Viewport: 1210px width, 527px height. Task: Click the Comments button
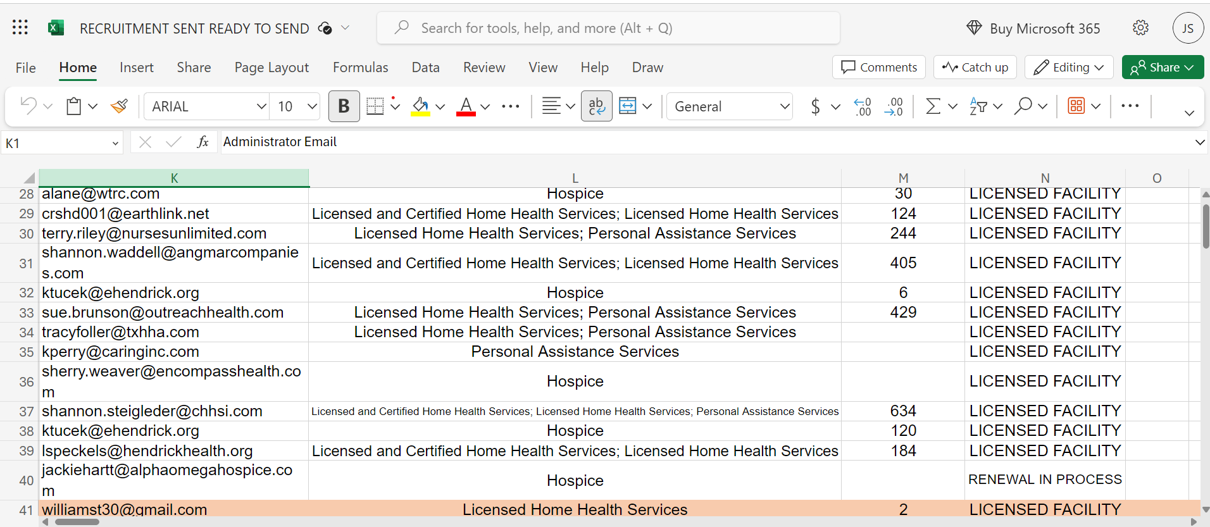pyautogui.click(x=878, y=67)
